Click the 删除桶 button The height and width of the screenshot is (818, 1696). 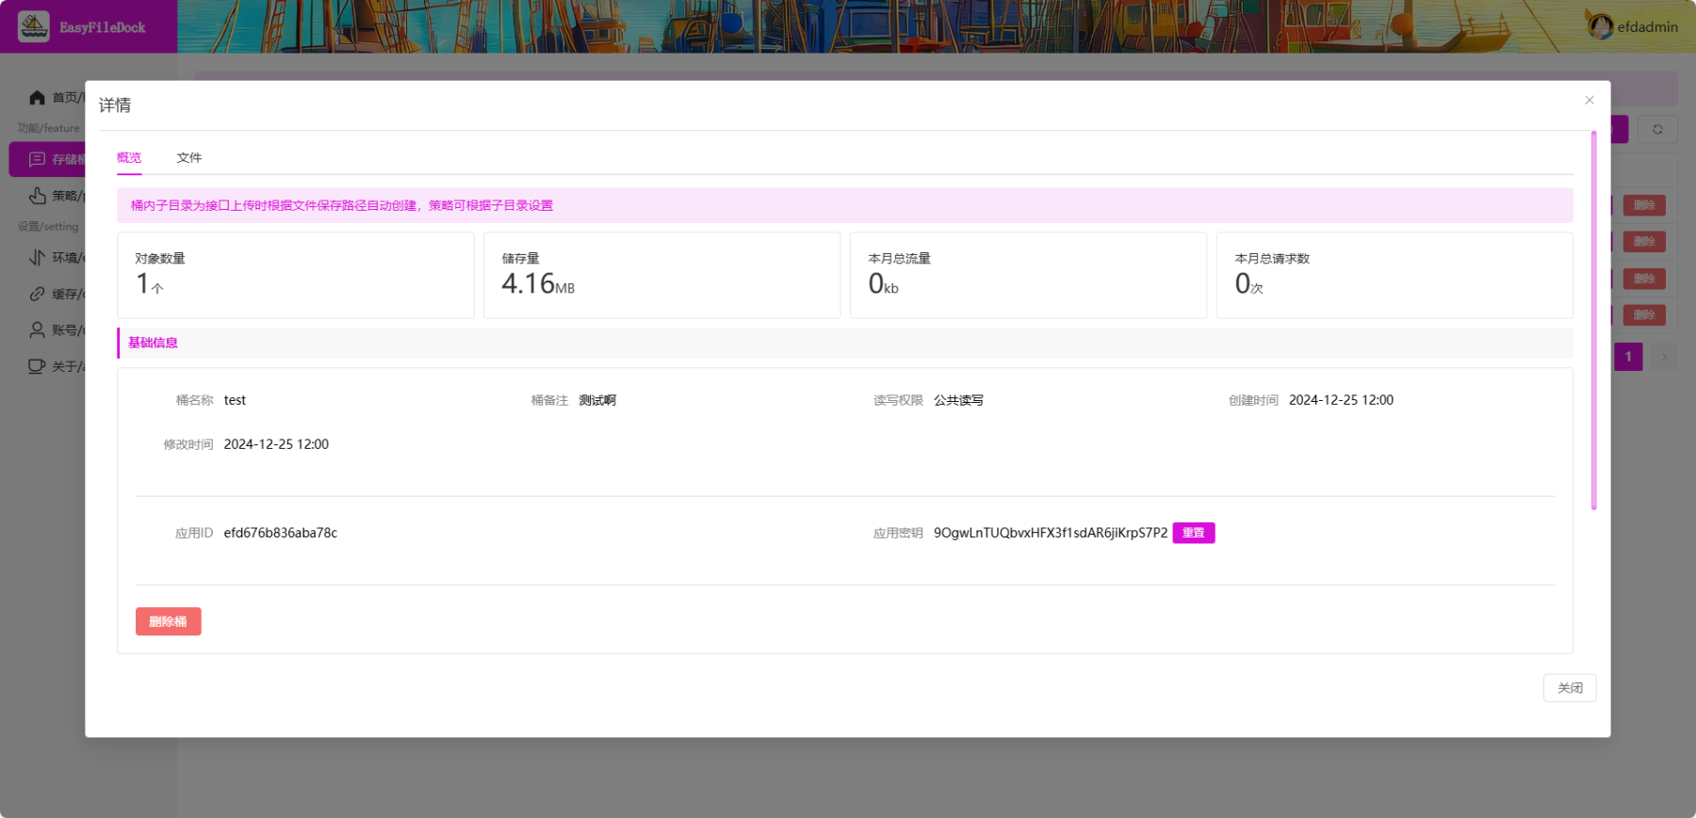169,621
